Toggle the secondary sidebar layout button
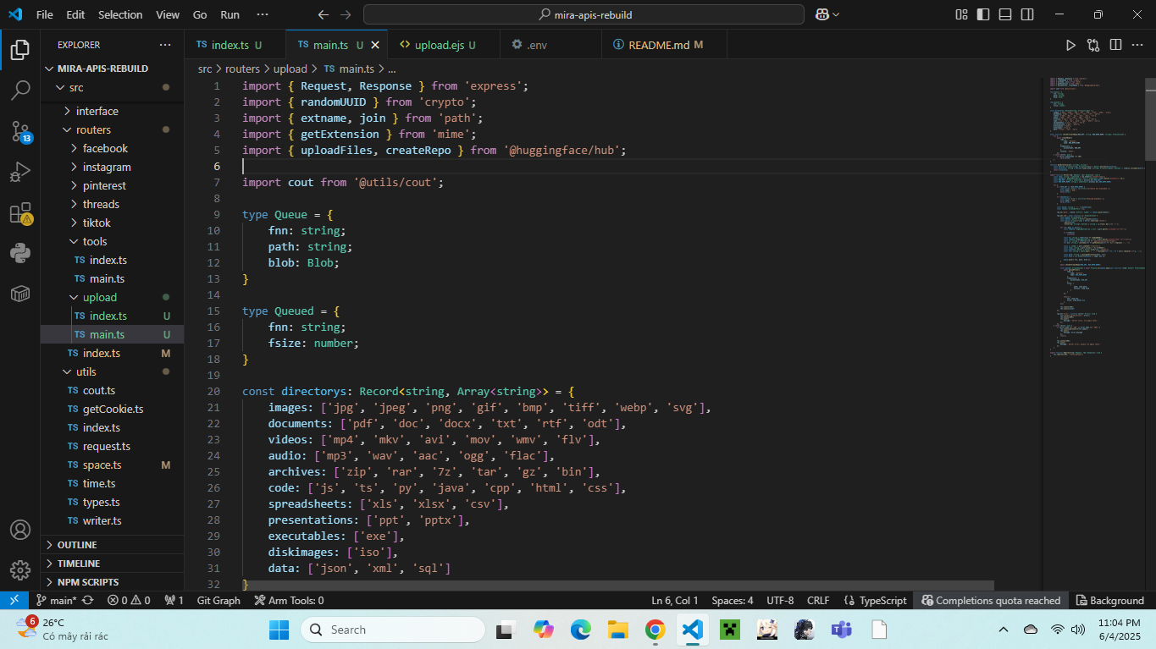This screenshot has width=1156, height=649. pyautogui.click(x=1027, y=14)
